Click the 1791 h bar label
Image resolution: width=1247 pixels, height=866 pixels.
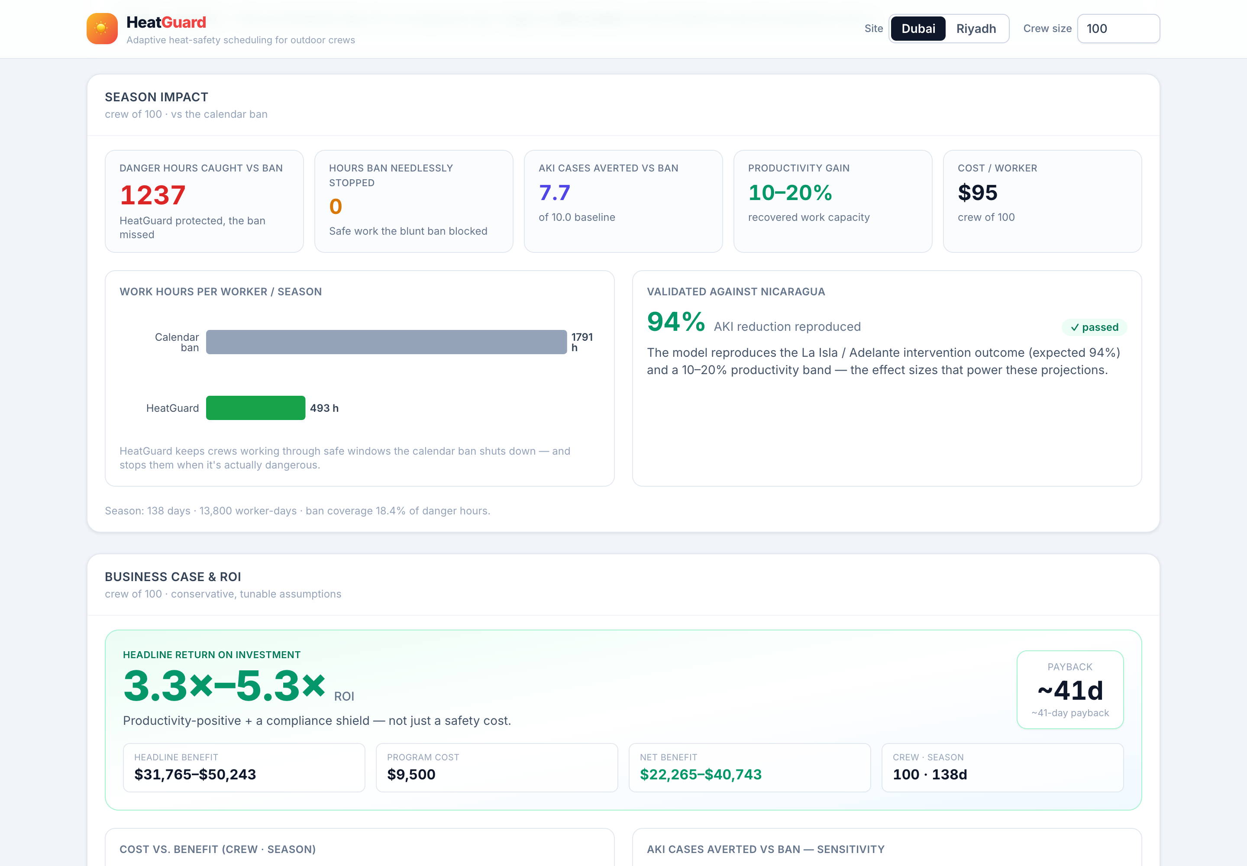pos(582,343)
